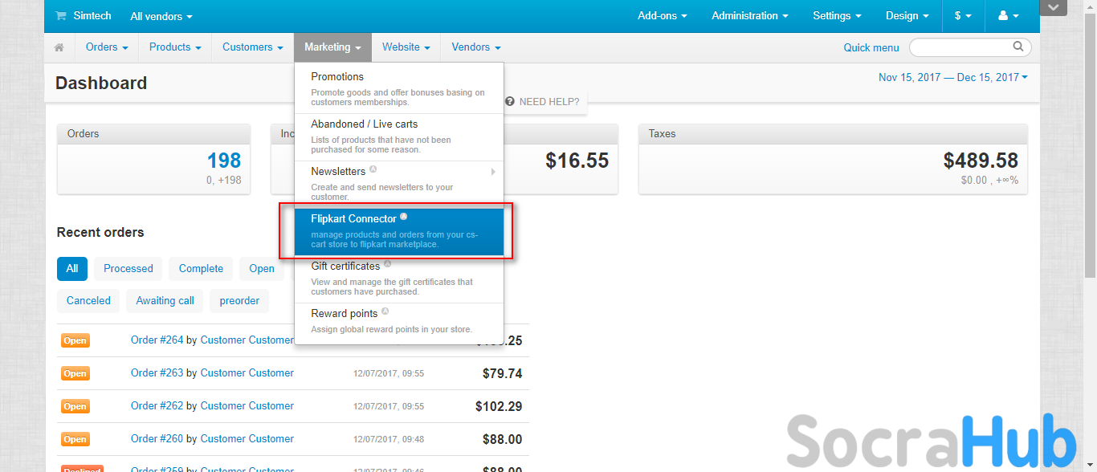This screenshot has height=472, width=1097.
Task: Change the Nov 15 – Dec 15, 2017 date range
Action: [x=953, y=77]
